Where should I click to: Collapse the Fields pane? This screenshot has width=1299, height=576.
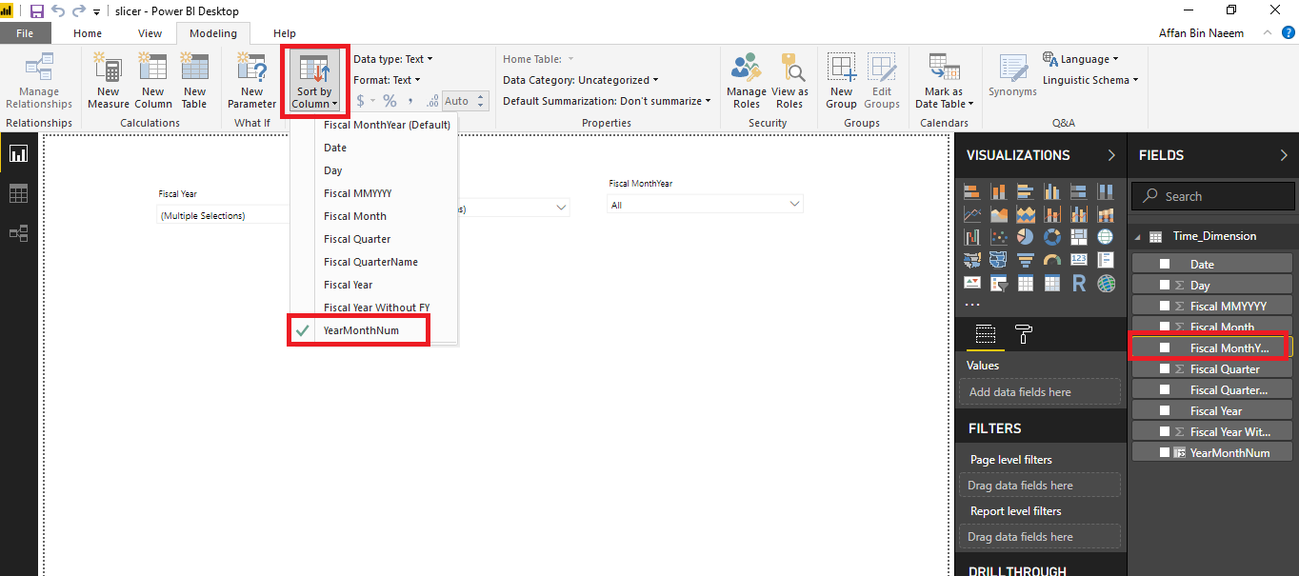pyautogui.click(x=1284, y=155)
